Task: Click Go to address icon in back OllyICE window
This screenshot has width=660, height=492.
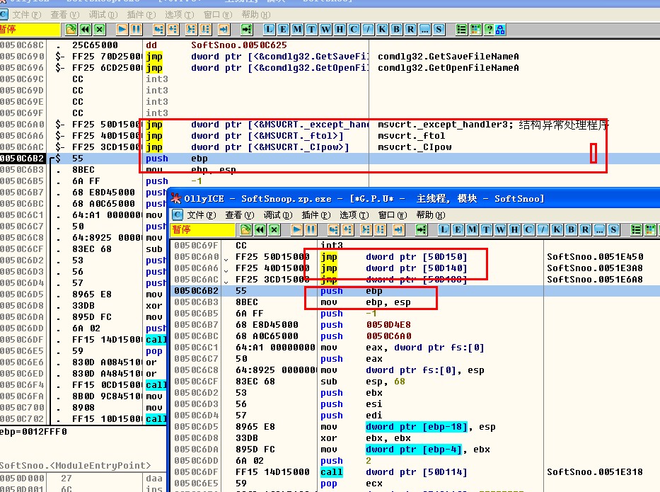Action: [x=246, y=30]
